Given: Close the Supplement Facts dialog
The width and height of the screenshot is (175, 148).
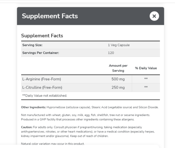Looking at the screenshot, I should click(x=154, y=16).
